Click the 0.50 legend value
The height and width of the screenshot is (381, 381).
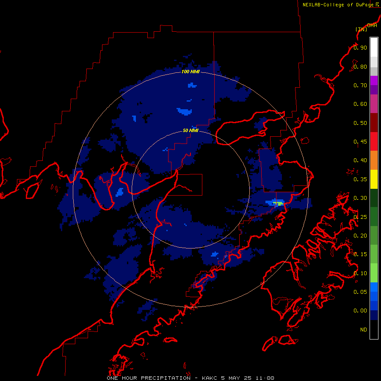[x=360, y=123]
